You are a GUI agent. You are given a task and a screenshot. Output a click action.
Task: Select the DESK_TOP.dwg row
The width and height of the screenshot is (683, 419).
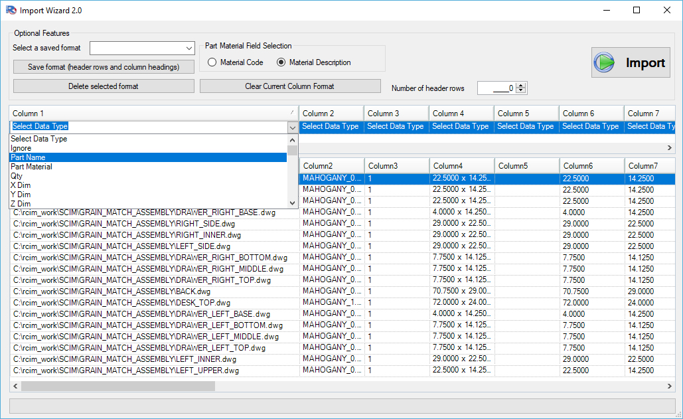(153, 303)
